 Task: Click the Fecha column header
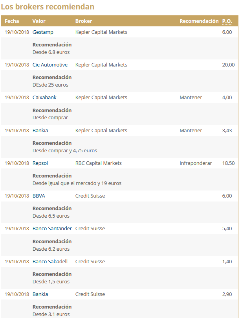[12, 21]
